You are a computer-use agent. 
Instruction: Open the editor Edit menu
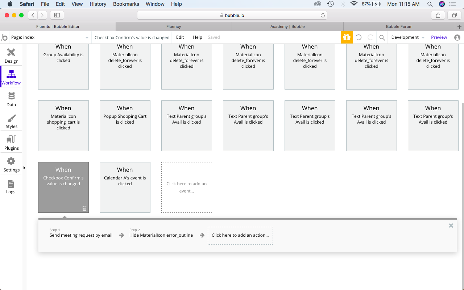point(180,37)
